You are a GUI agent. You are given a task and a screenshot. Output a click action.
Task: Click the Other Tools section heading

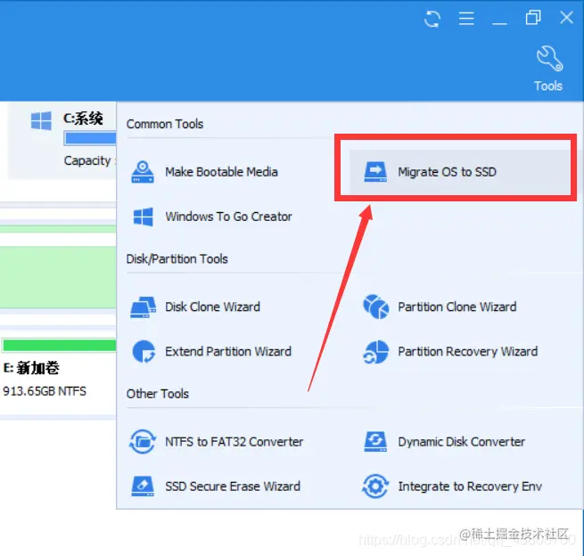[x=158, y=394]
